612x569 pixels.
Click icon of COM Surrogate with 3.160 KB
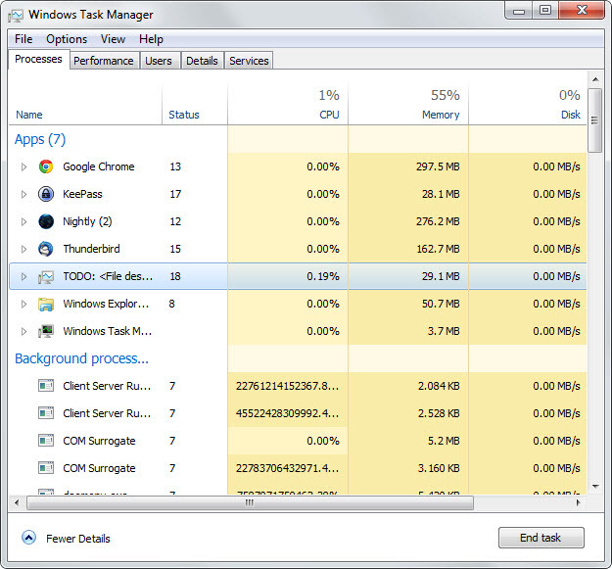pyautogui.click(x=46, y=468)
